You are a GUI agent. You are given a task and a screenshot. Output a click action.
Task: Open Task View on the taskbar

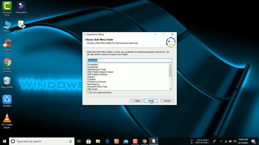point(79,141)
